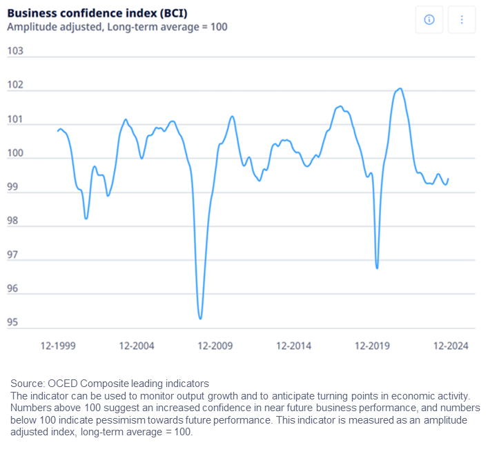The width and height of the screenshot is (499, 456).
Task: Click the rightmost end point of the blue line
Action: click(x=449, y=179)
